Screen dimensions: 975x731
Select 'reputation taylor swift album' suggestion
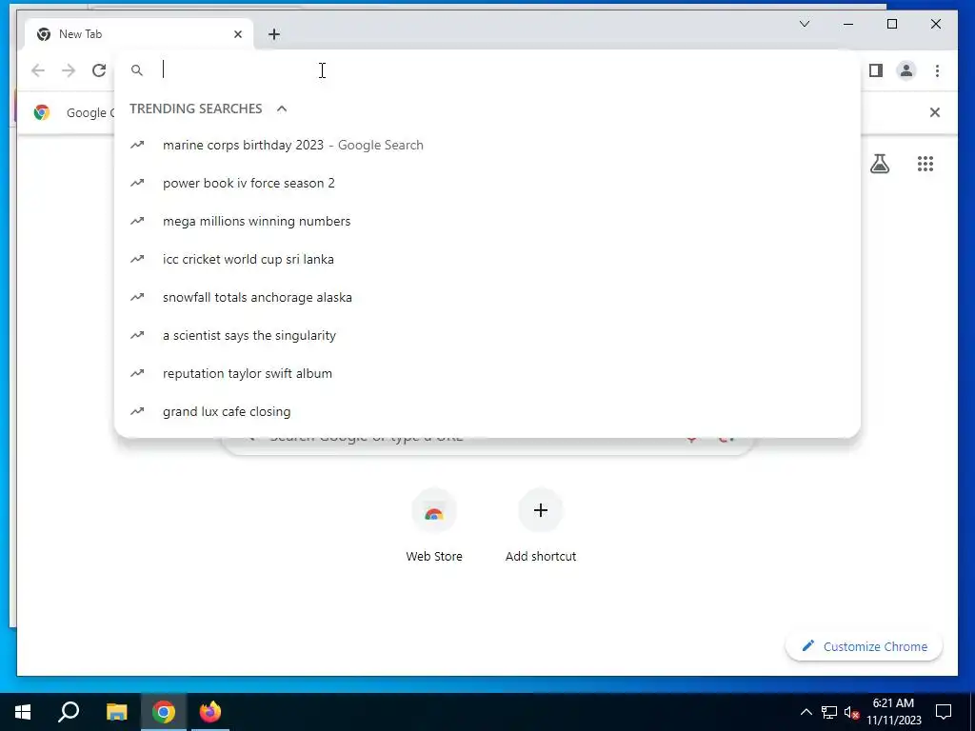pyautogui.click(x=487, y=373)
